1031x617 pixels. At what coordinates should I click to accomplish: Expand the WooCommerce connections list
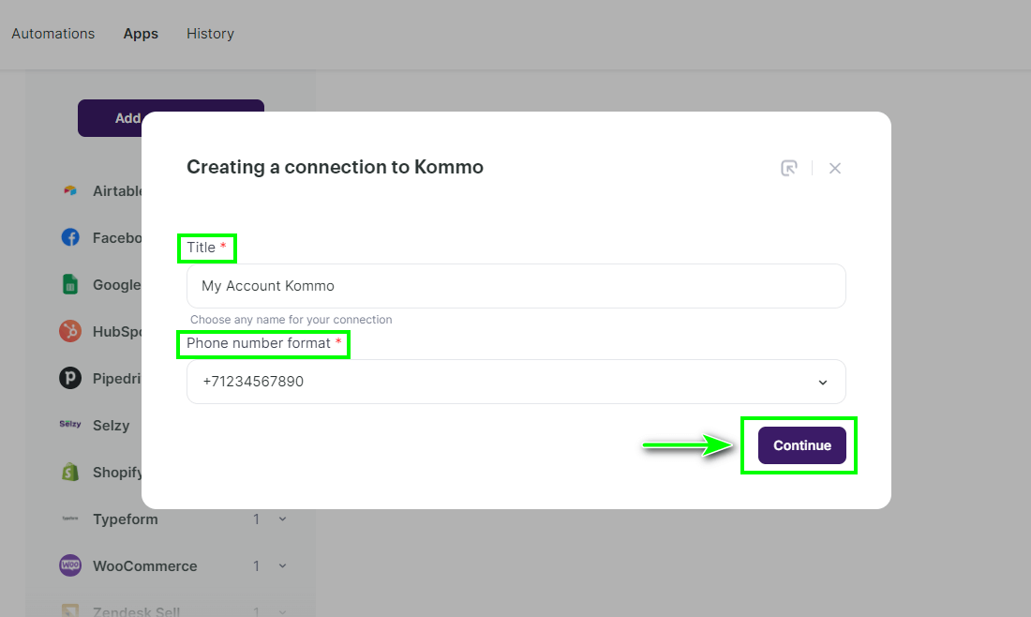pyautogui.click(x=283, y=565)
